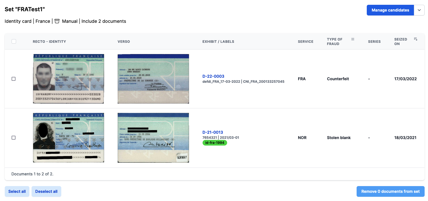Click the Manage candidates button
The image size is (428, 201).
pos(390,10)
